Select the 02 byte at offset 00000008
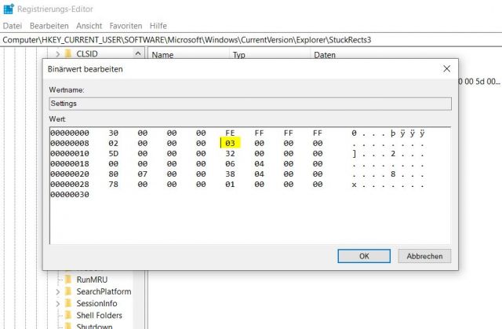Viewport: 502px width, 329px height. (x=113, y=143)
